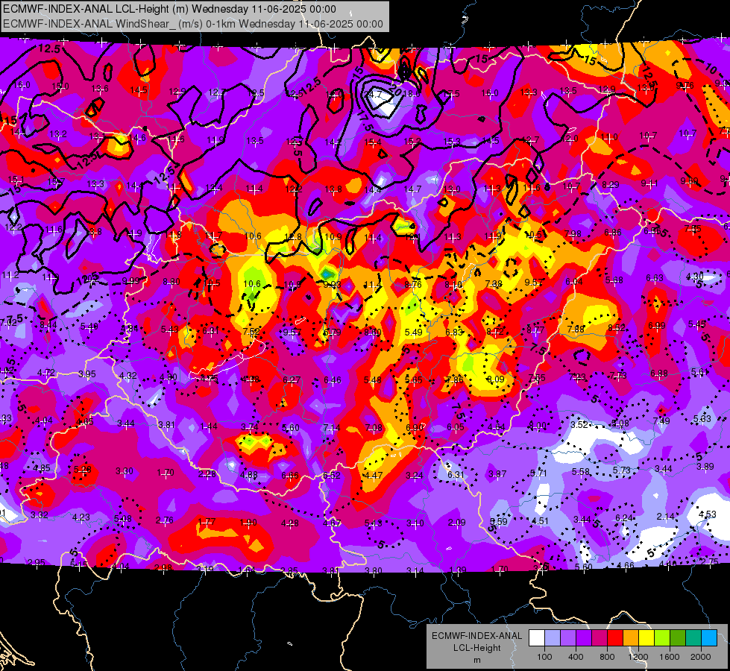The image size is (730, 671).
Task: Click the 5.49 grid point value
Action: coord(413,332)
